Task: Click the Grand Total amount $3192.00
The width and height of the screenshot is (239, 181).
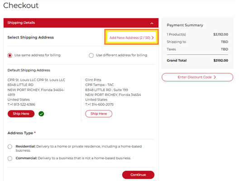Action: point(220,61)
